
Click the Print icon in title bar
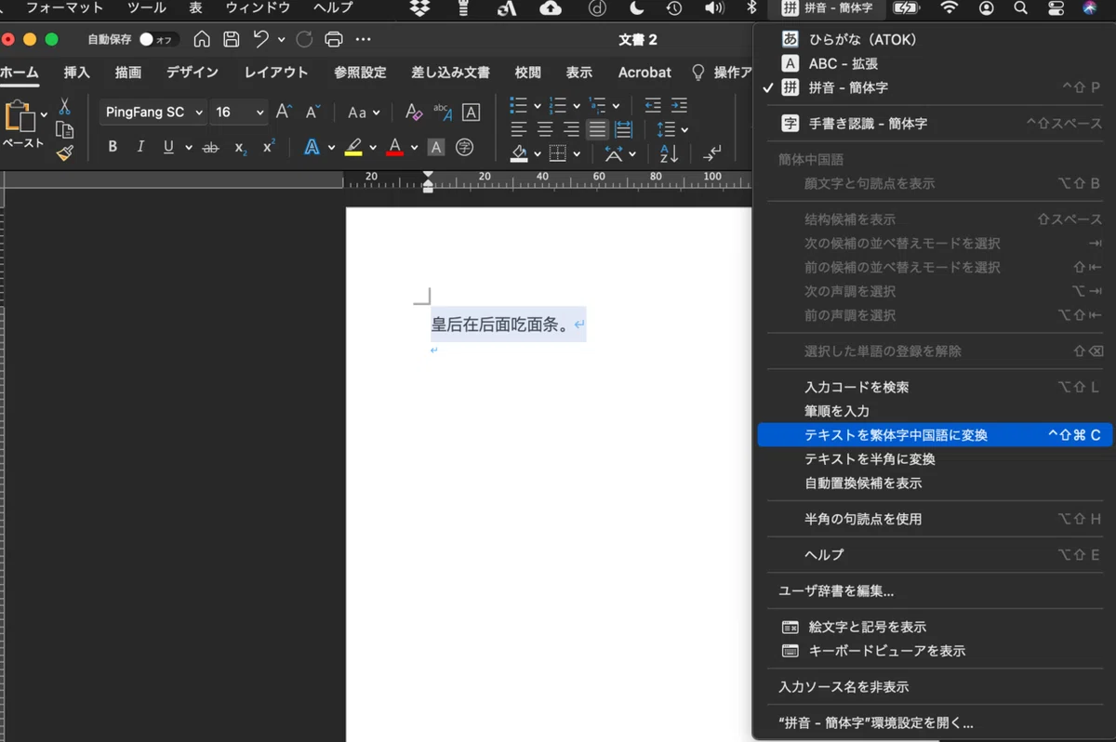[x=334, y=39]
